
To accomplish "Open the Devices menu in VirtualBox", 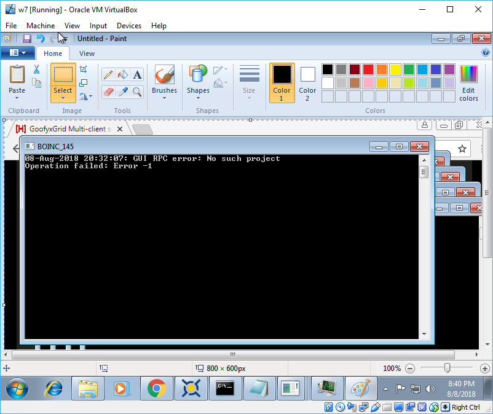I will coord(128,26).
